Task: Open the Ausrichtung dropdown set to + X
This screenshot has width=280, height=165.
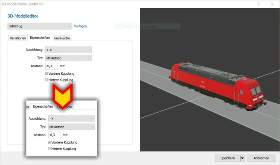Action: [x=68, y=50]
